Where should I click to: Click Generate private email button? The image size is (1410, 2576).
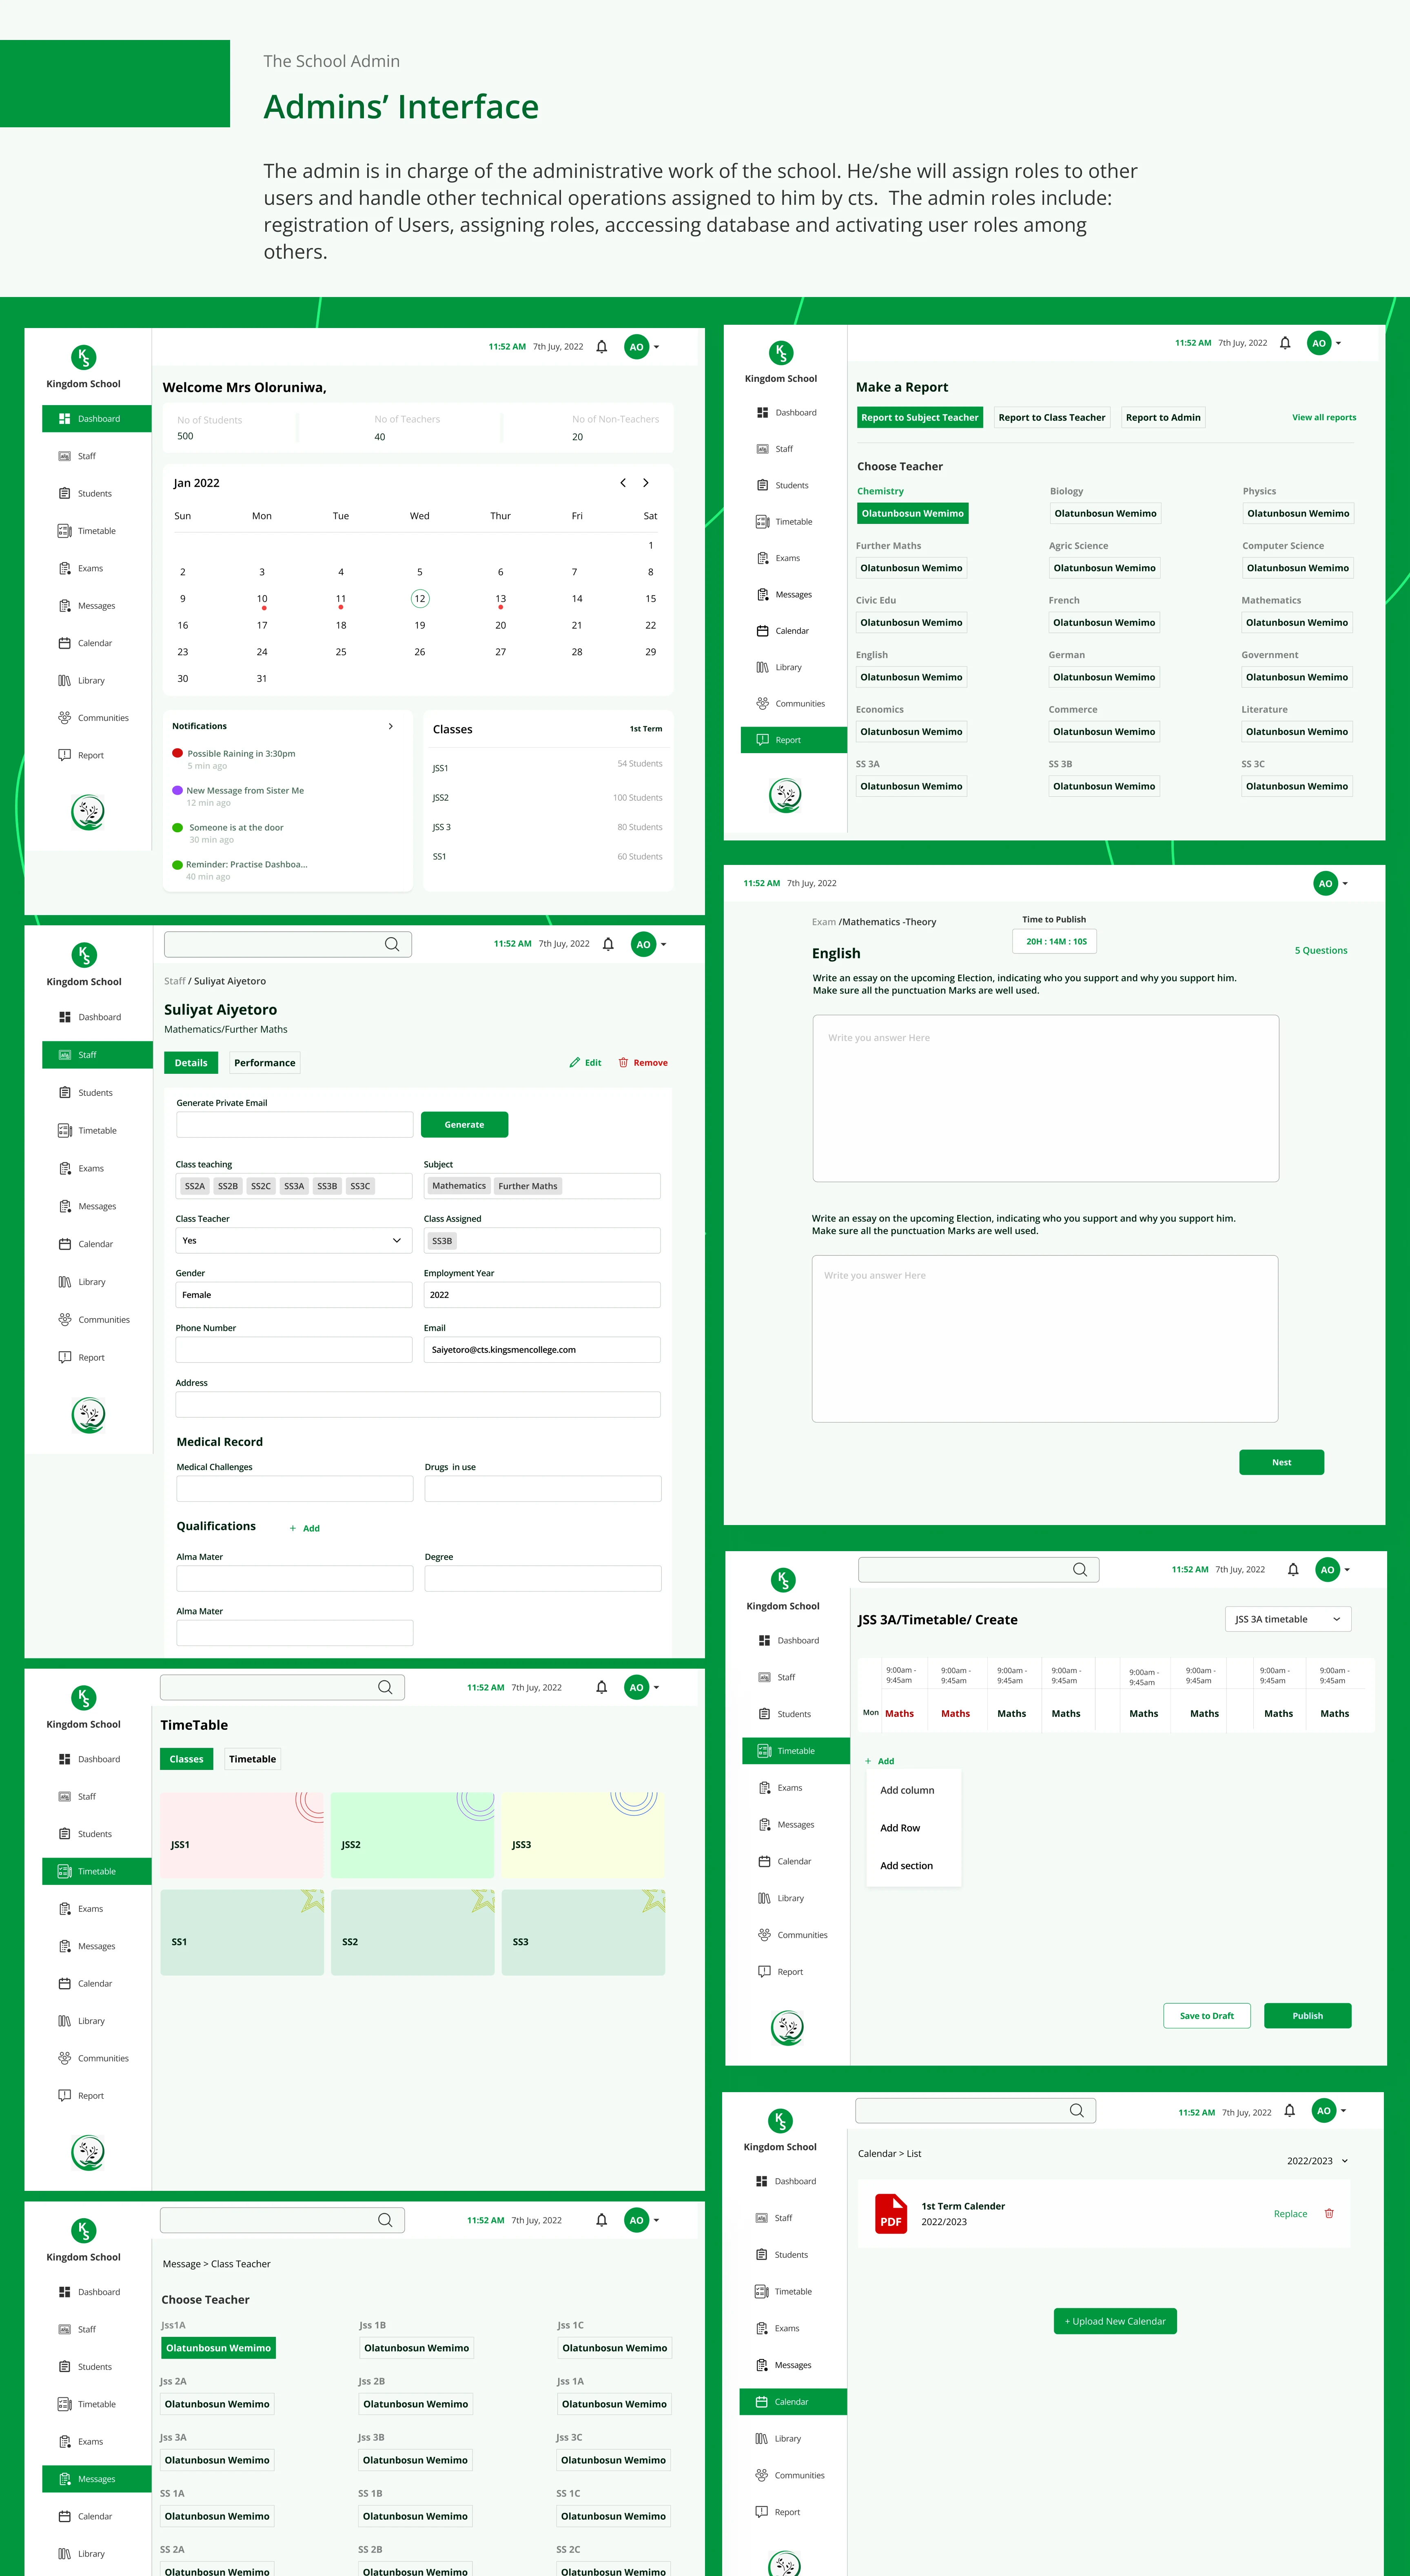tap(464, 1125)
